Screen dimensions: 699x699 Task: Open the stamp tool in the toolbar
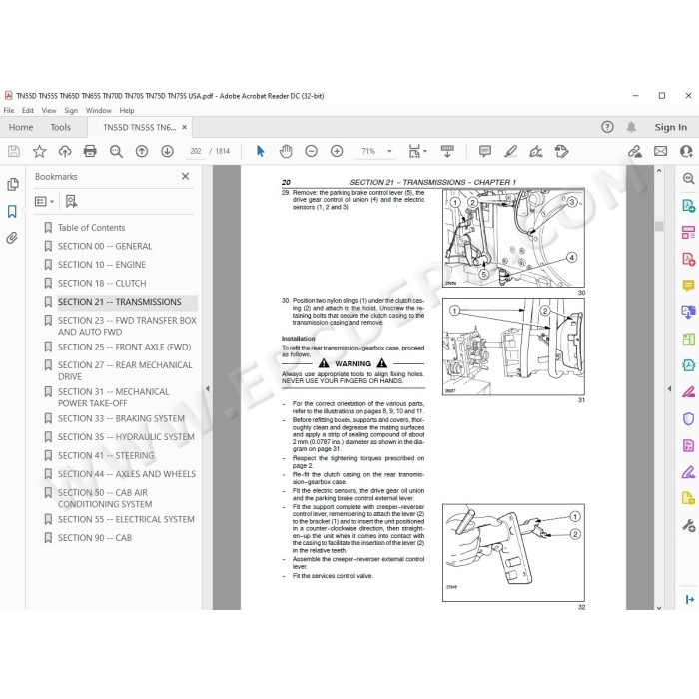pyautogui.click(x=561, y=151)
